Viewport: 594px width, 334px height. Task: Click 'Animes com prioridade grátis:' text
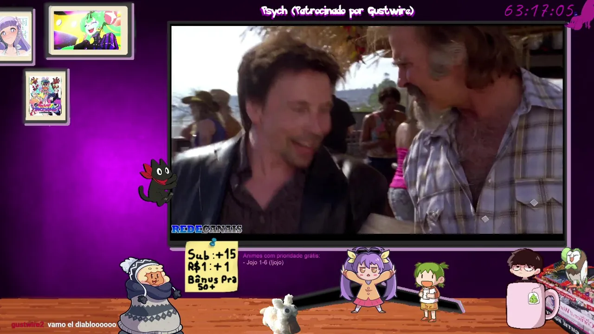pos(281,256)
